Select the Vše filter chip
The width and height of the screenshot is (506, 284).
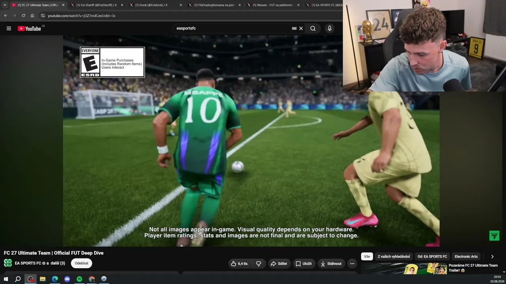click(367, 256)
